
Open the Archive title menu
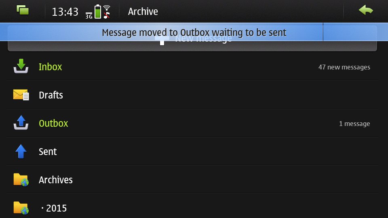(x=143, y=11)
